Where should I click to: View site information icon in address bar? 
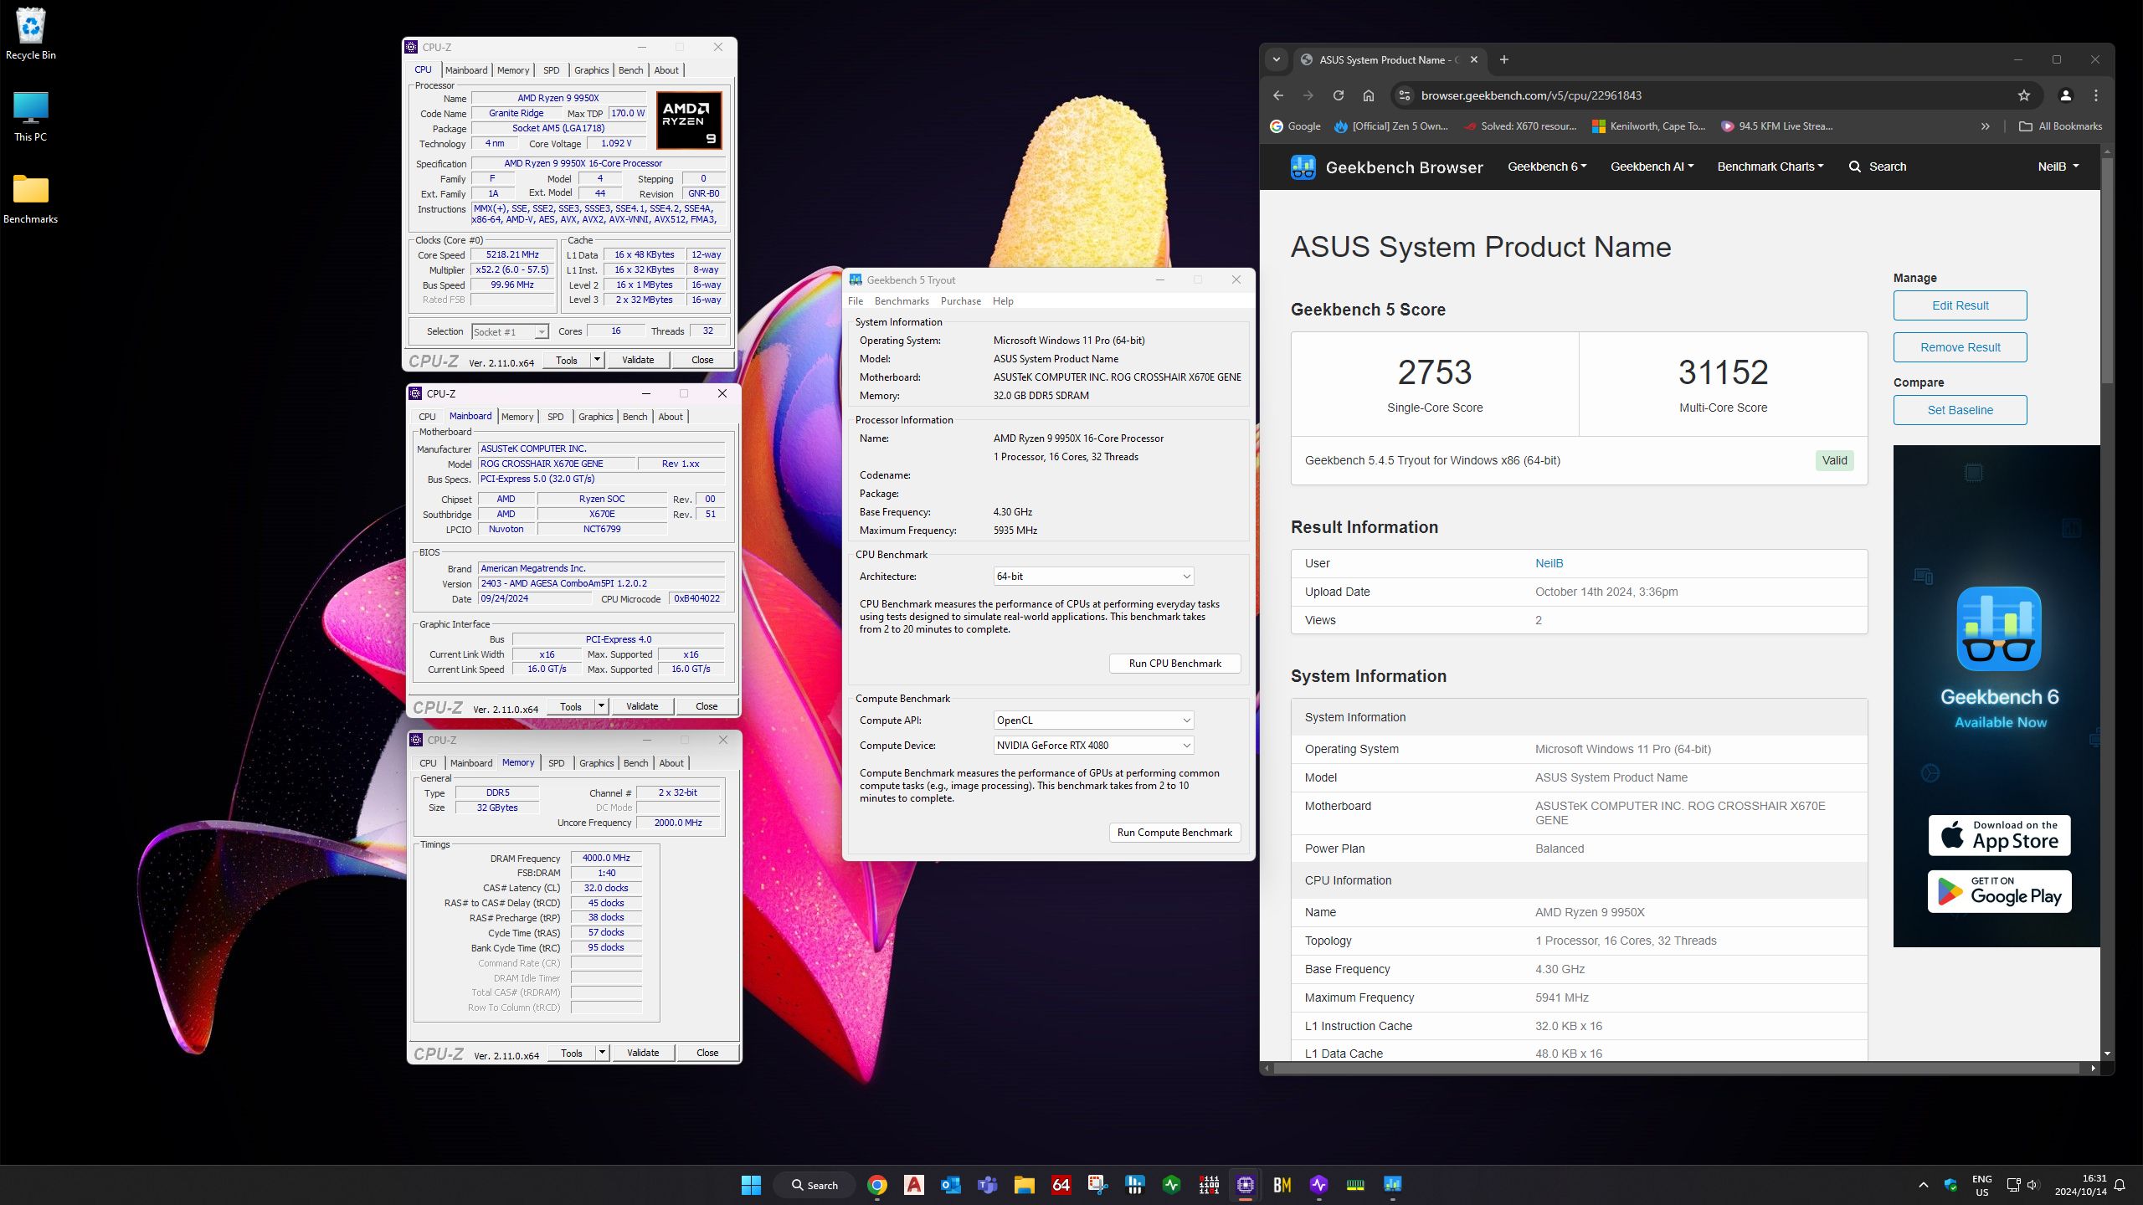coord(1405,95)
